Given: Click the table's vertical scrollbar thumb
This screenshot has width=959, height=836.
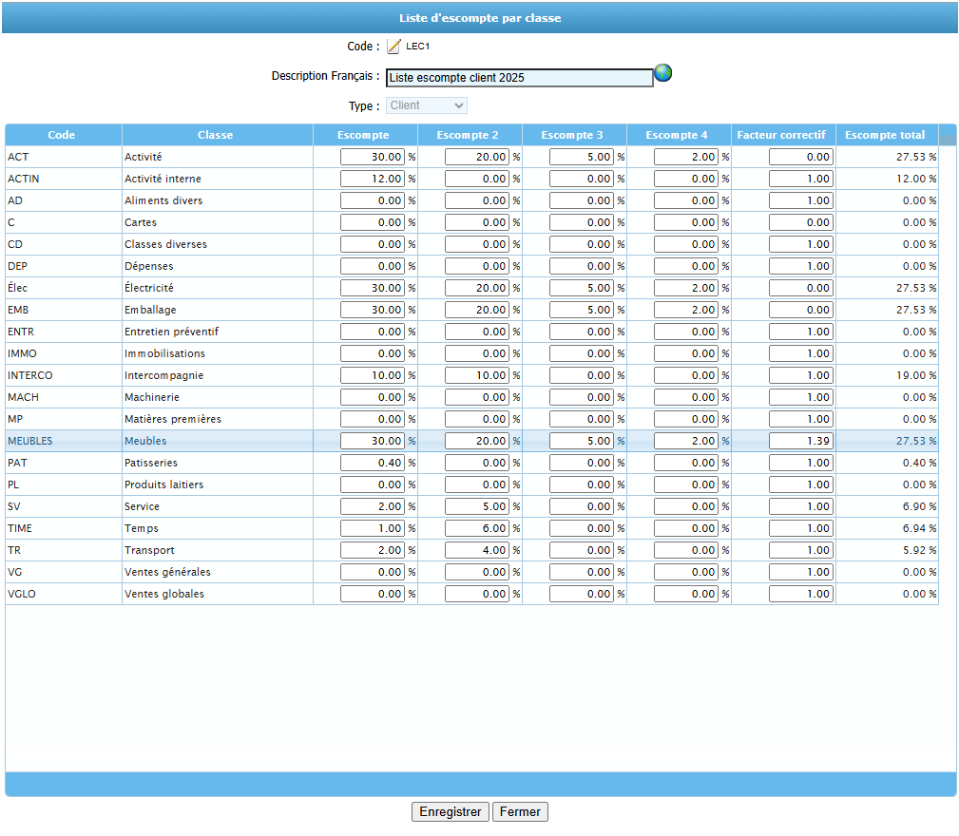Looking at the screenshot, I should click(948, 140).
